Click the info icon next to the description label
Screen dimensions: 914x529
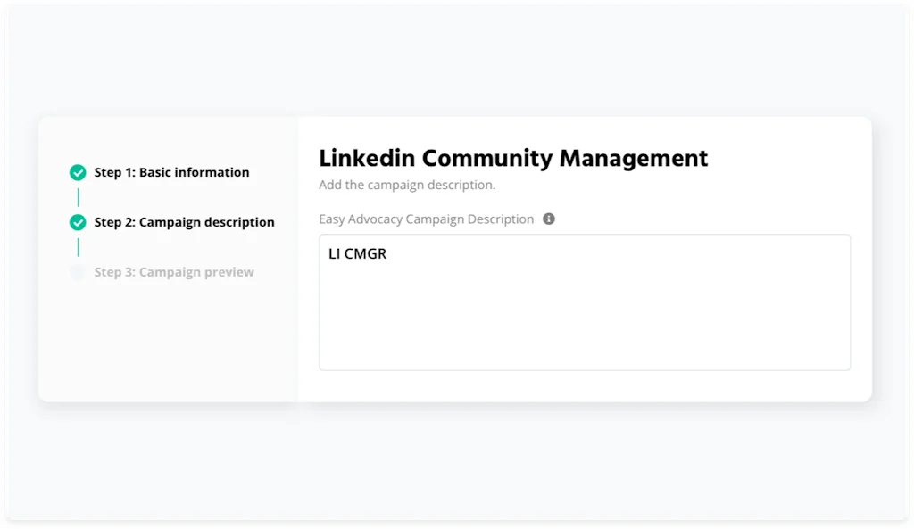pos(549,219)
